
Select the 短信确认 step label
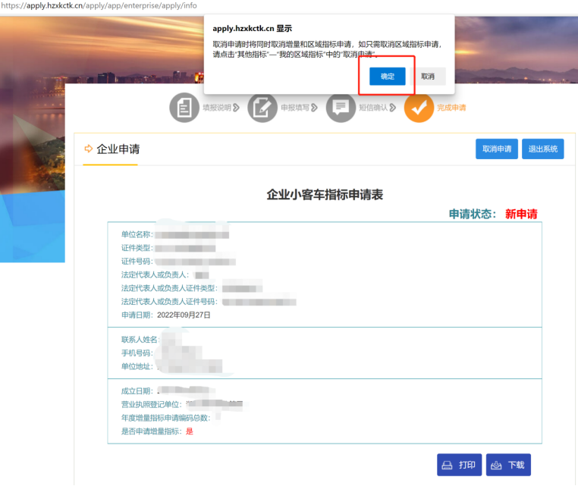(x=372, y=108)
